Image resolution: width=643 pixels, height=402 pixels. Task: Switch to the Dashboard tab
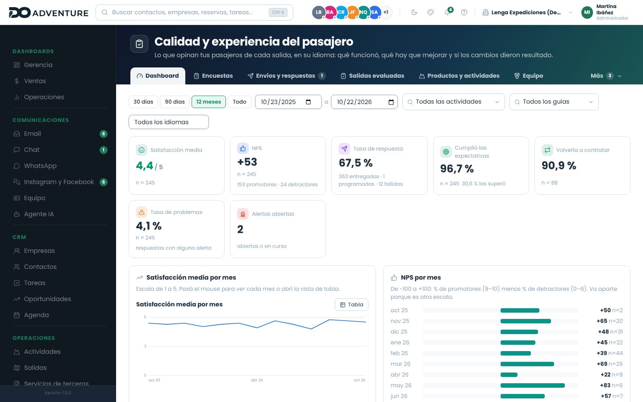(x=158, y=76)
